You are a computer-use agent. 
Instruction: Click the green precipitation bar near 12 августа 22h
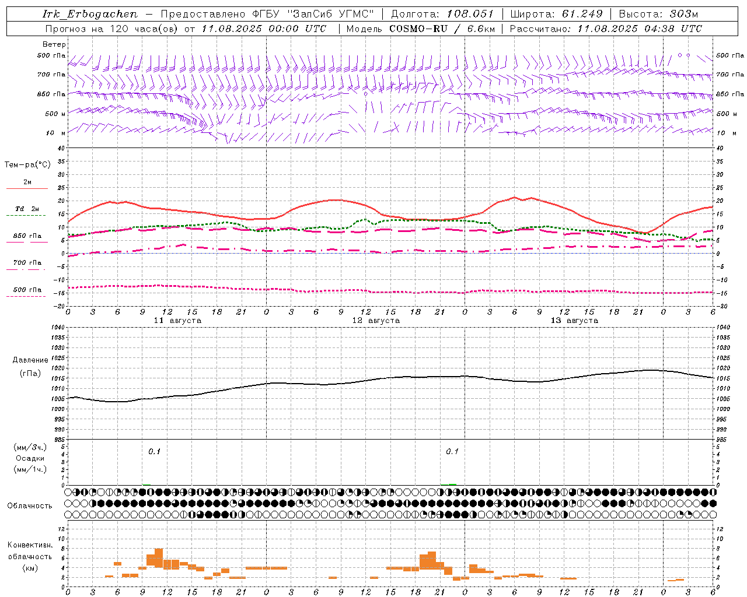[x=453, y=484]
